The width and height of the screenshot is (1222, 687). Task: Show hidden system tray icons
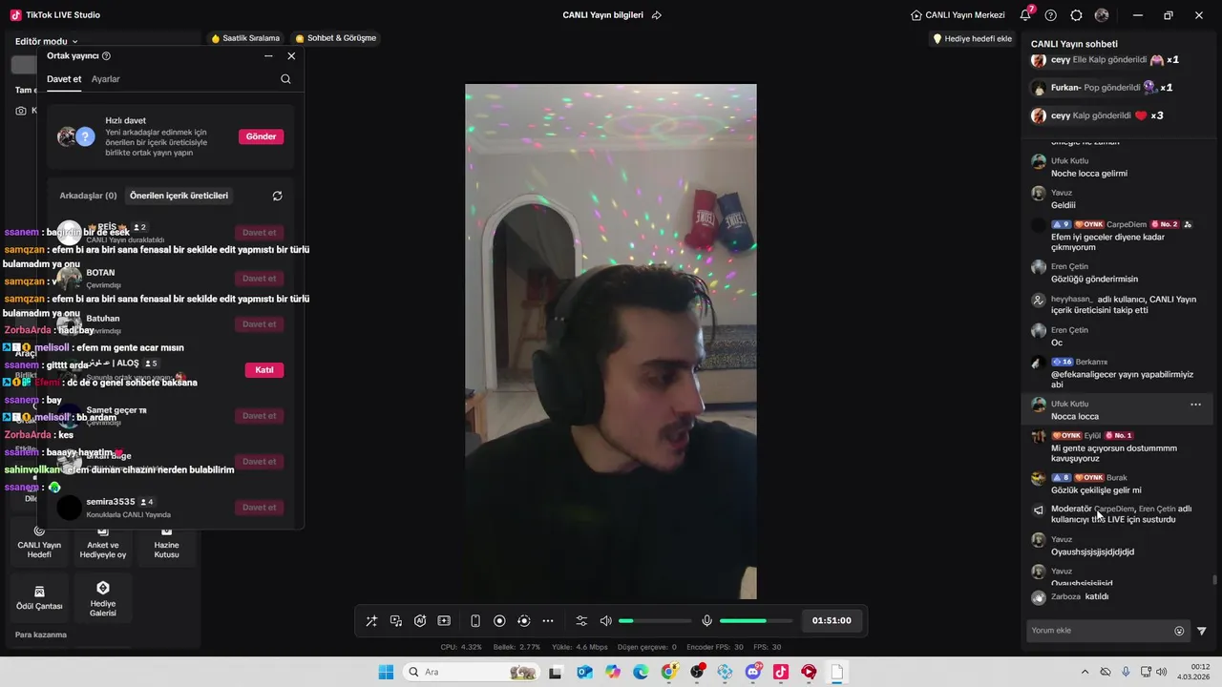tap(1085, 672)
